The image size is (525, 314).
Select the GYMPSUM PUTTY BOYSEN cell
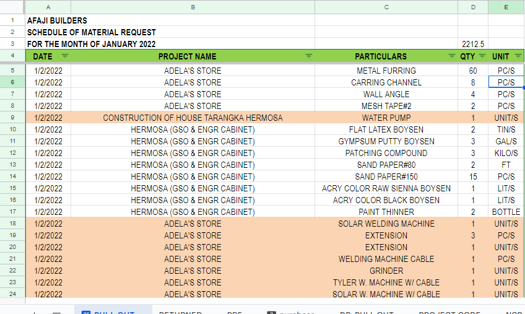pyautogui.click(x=386, y=141)
